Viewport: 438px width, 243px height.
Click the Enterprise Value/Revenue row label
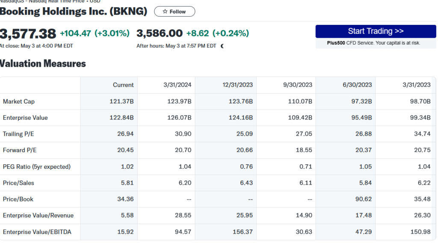(x=38, y=215)
